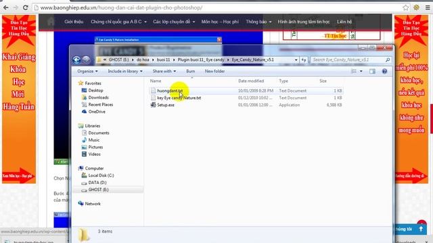Click the right Học lại miễn phí banner
Image resolution: width=433 pixels, height=243 pixels.
[411, 99]
